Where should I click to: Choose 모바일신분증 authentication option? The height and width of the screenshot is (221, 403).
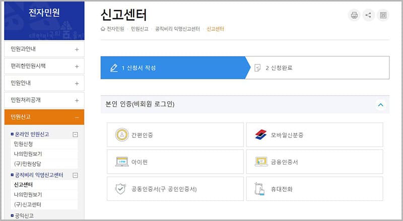[x=260, y=135]
